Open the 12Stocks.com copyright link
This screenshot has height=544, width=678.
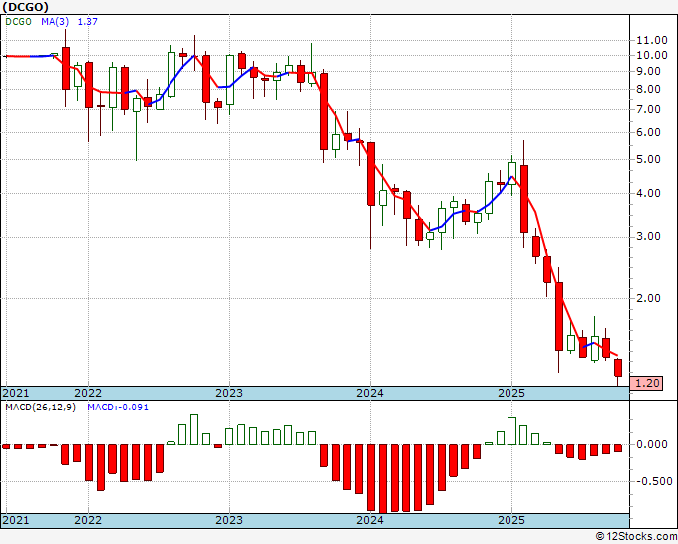636,537
